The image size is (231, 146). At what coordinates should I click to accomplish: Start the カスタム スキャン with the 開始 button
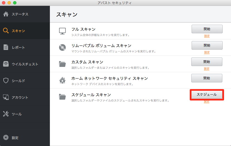click(207, 62)
